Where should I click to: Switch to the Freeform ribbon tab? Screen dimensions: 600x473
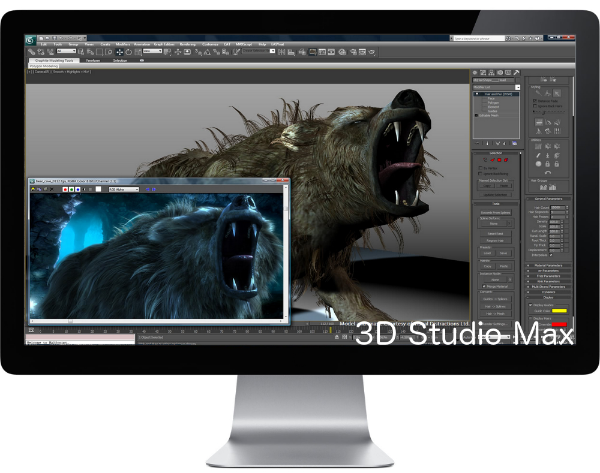pos(93,61)
